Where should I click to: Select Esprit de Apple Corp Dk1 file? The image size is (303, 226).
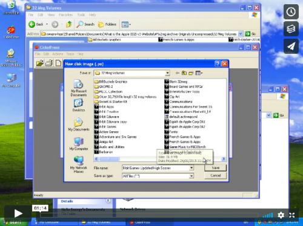(x=185, y=122)
